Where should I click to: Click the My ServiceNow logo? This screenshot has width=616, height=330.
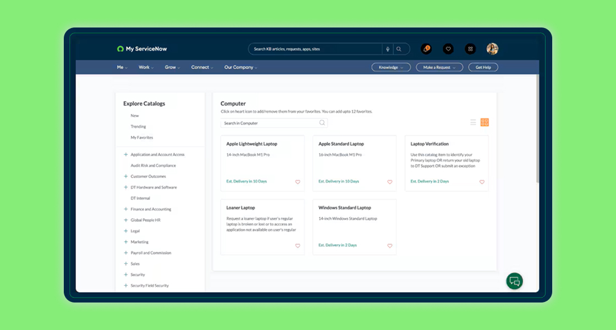click(x=142, y=49)
